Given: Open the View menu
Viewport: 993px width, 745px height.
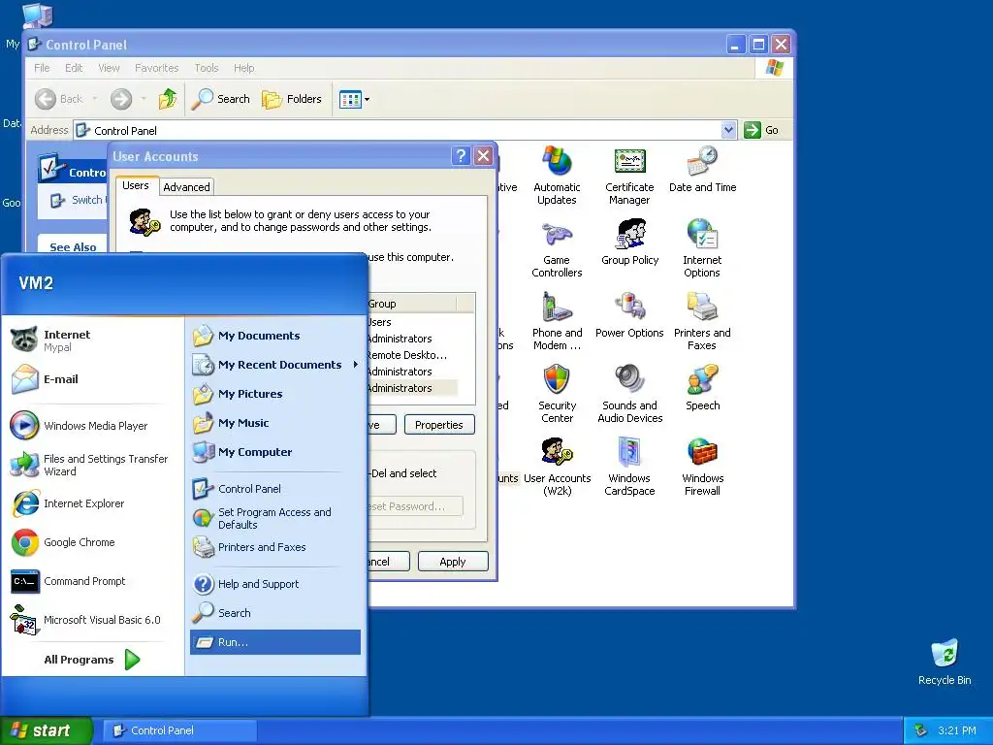Looking at the screenshot, I should (x=109, y=68).
